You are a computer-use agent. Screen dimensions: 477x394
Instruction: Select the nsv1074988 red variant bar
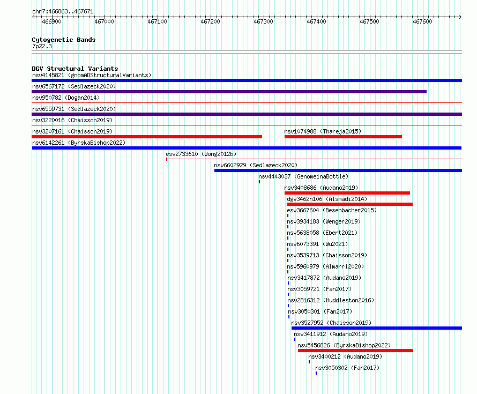pos(343,137)
